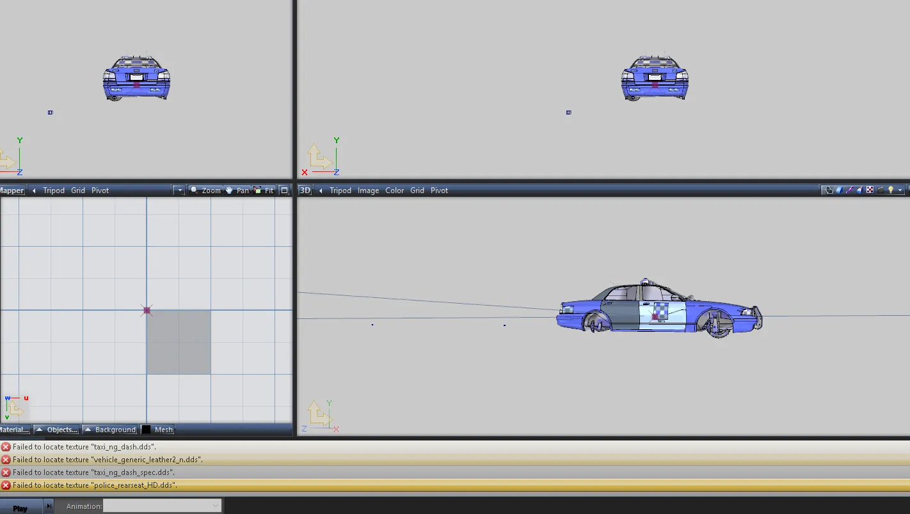This screenshot has width=910, height=514.
Task: Toggle the checkered texture display icon
Action: (x=870, y=190)
